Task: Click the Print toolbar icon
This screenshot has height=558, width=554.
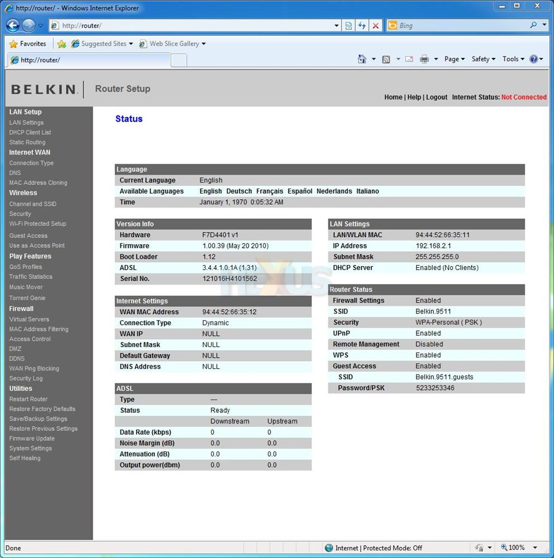Action: point(424,59)
